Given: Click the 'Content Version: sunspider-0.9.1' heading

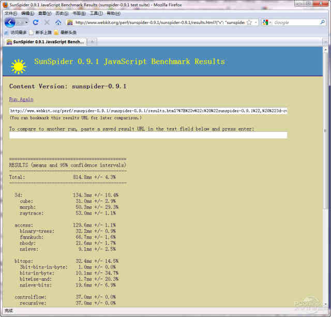Looking at the screenshot, I should (68, 86).
